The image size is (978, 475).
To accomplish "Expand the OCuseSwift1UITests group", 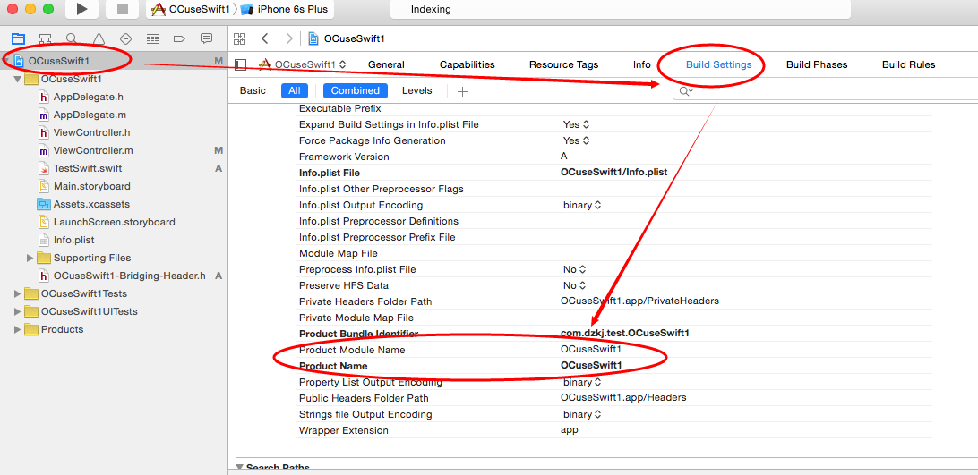I will (18, 311).
